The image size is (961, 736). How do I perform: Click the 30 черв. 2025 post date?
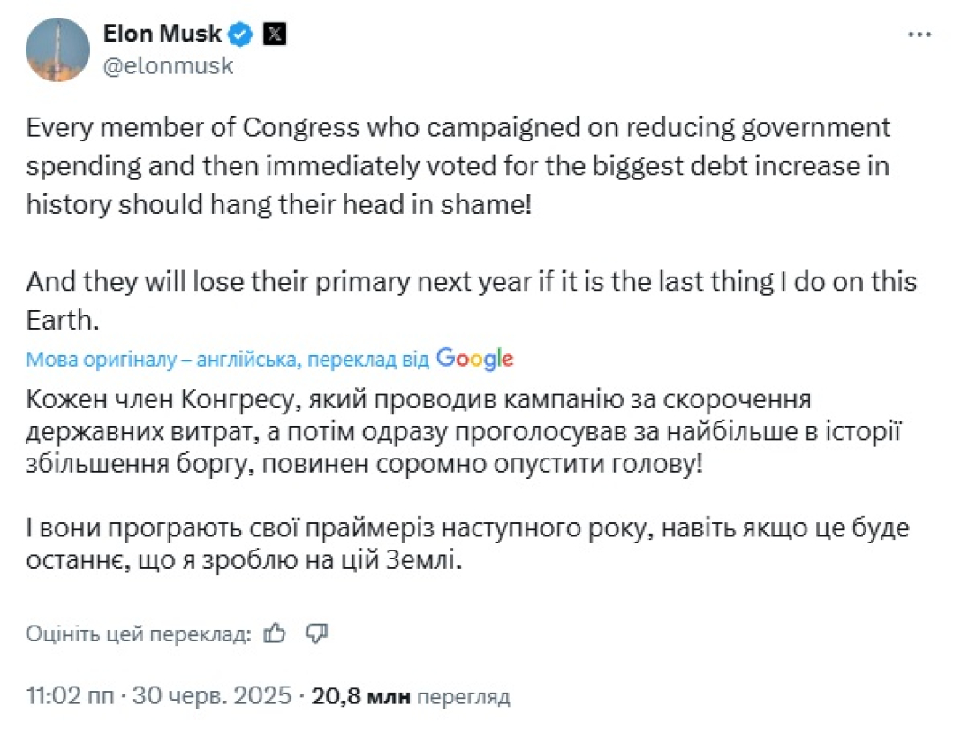coord(212,696)
